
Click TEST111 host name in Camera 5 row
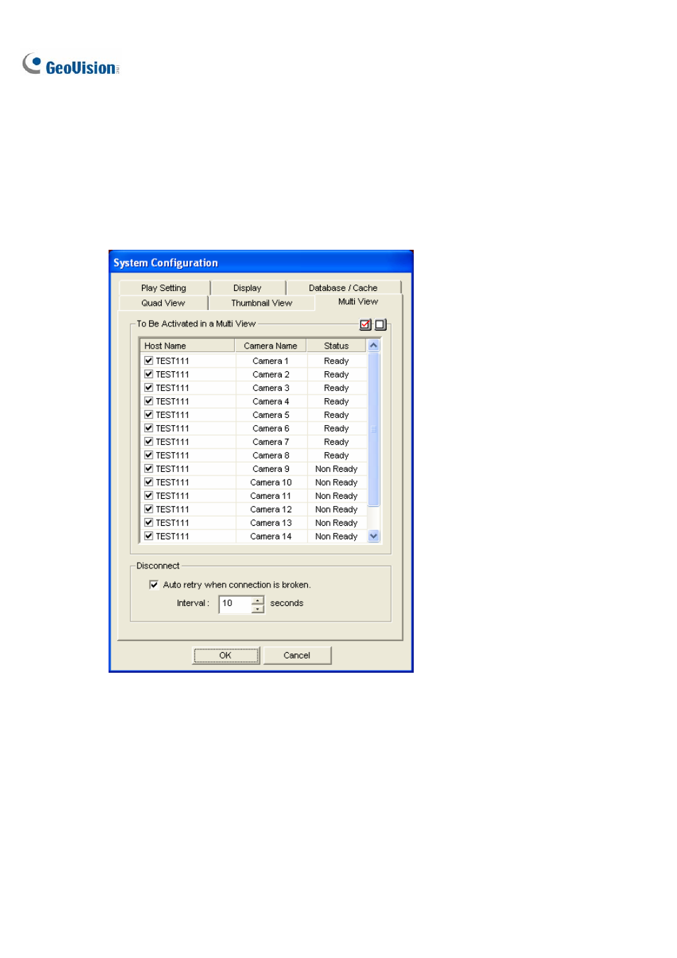(x=172, y=415)
